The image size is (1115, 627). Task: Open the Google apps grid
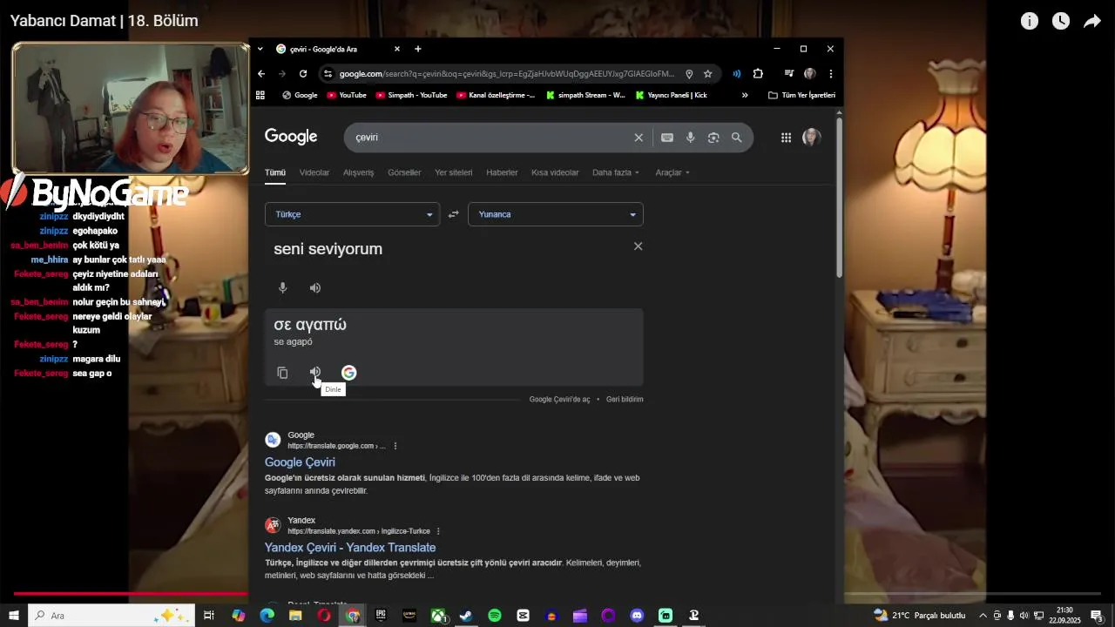coord(786,138)
